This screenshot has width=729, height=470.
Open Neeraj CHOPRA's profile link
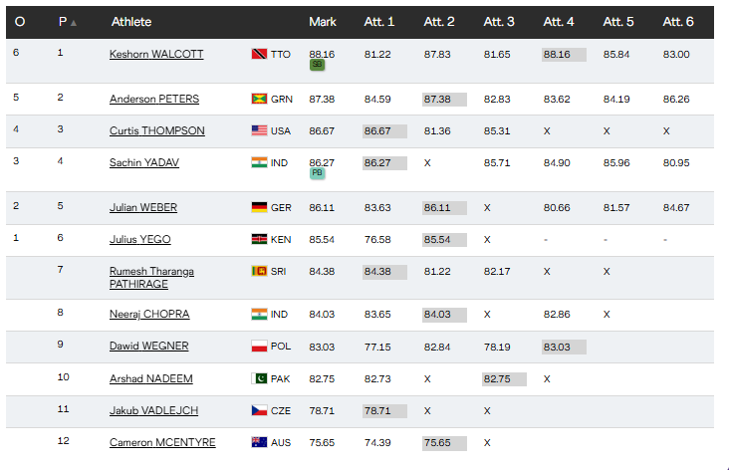click(x=149, y=315)
